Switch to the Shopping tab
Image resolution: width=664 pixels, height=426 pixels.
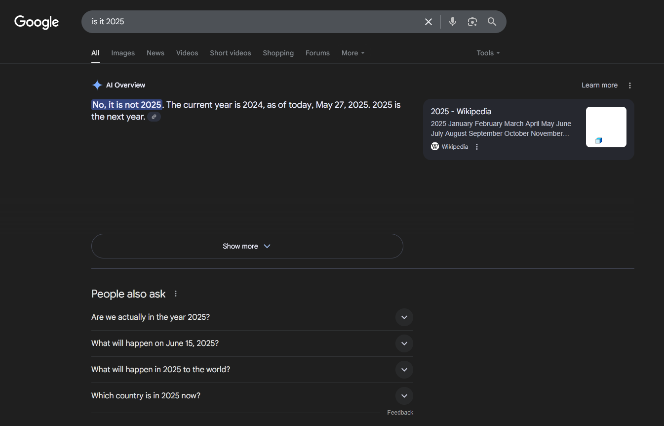(278, 53)
